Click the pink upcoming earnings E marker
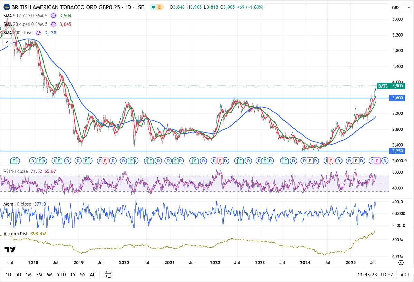Viewport: 414px width, 282px height. [x=377, y=161]
